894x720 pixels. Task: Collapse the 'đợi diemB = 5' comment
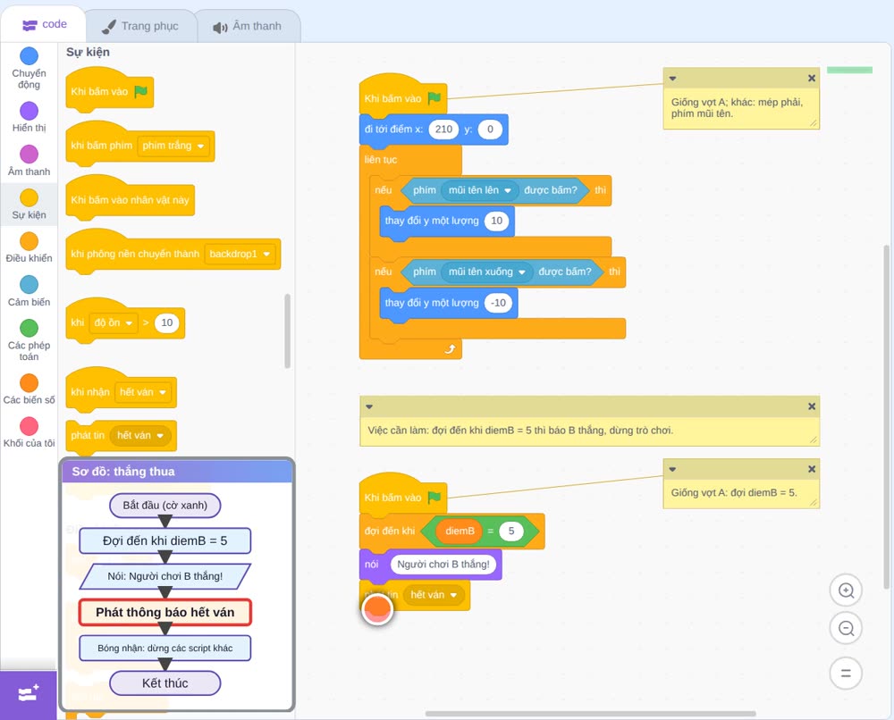tap(673, 469)
